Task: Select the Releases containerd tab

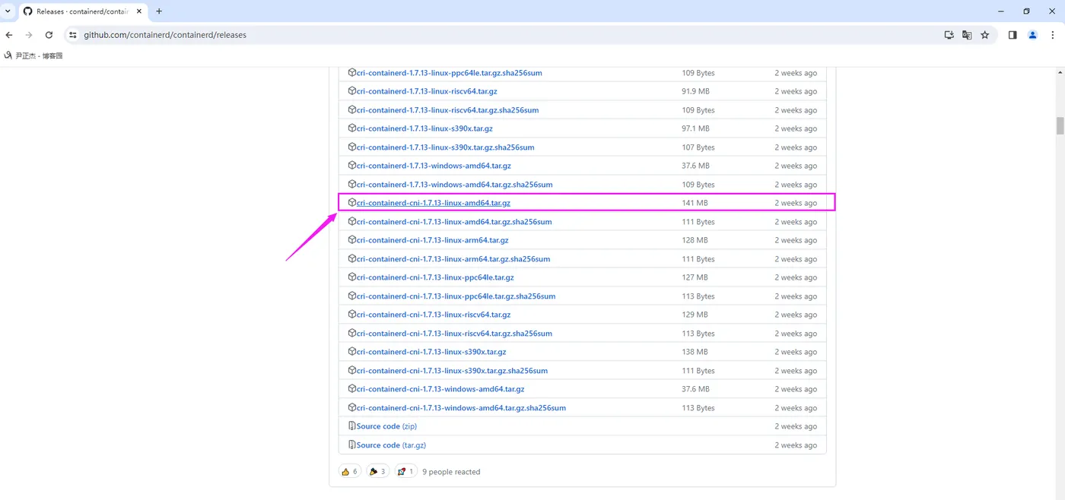Action: 82,11
